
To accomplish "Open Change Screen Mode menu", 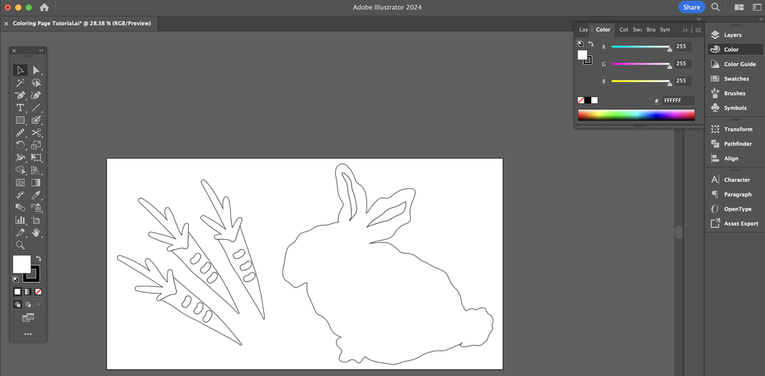I will point(28,318).
